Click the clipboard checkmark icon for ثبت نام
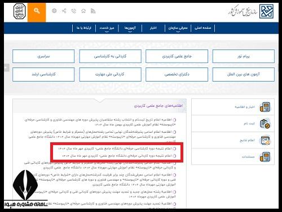 (x=265, y=124)
